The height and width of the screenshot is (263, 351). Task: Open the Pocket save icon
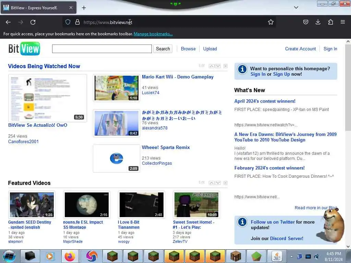[306, 22]
